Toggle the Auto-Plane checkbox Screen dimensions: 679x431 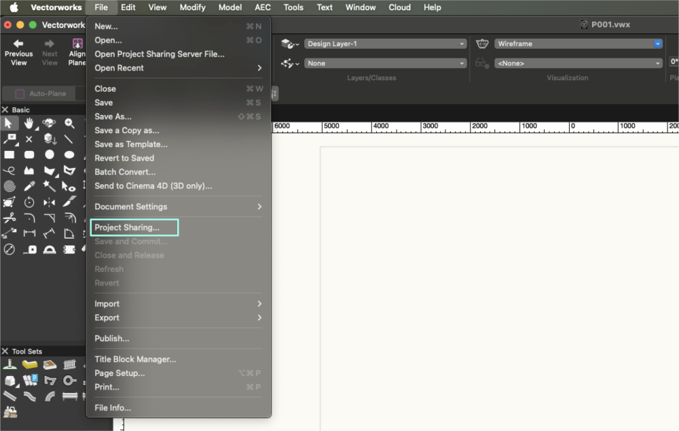(20, 94)
